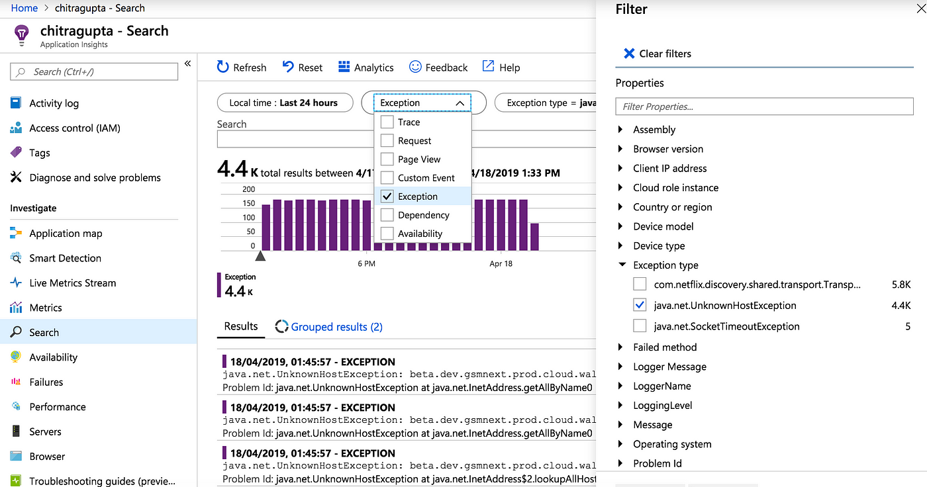Expand the Assembly property filter
The image size is (927, 487).
620,130
